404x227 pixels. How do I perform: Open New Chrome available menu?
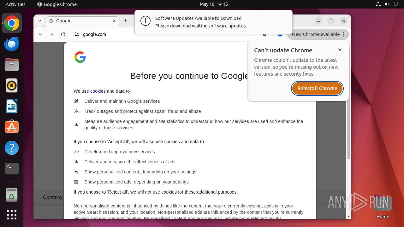tap(318, 34)
